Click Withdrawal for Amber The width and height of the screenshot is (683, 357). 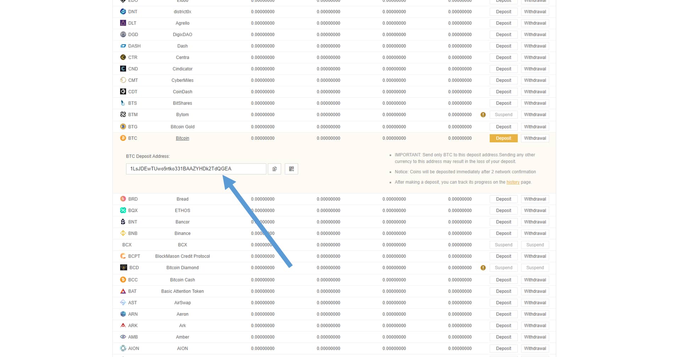click(x=535, y=337)
